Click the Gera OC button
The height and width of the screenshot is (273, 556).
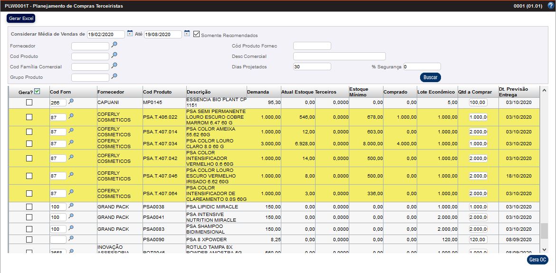[x=537, y=260]
